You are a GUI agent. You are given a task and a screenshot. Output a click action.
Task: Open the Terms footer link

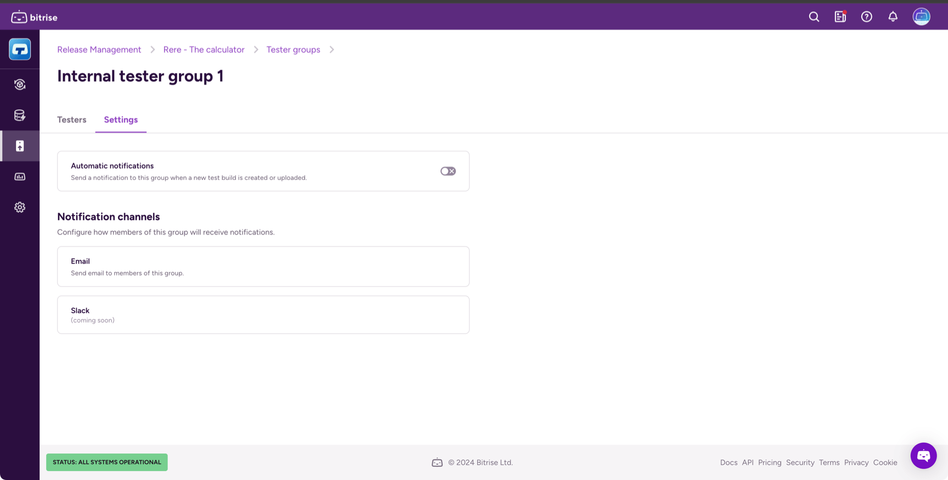tap(830, 462)
